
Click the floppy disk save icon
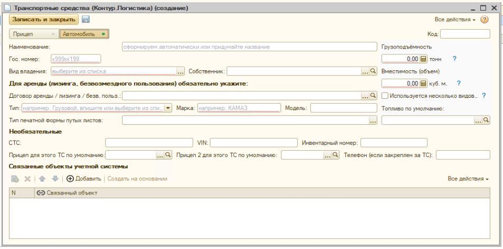click(86, 19)
